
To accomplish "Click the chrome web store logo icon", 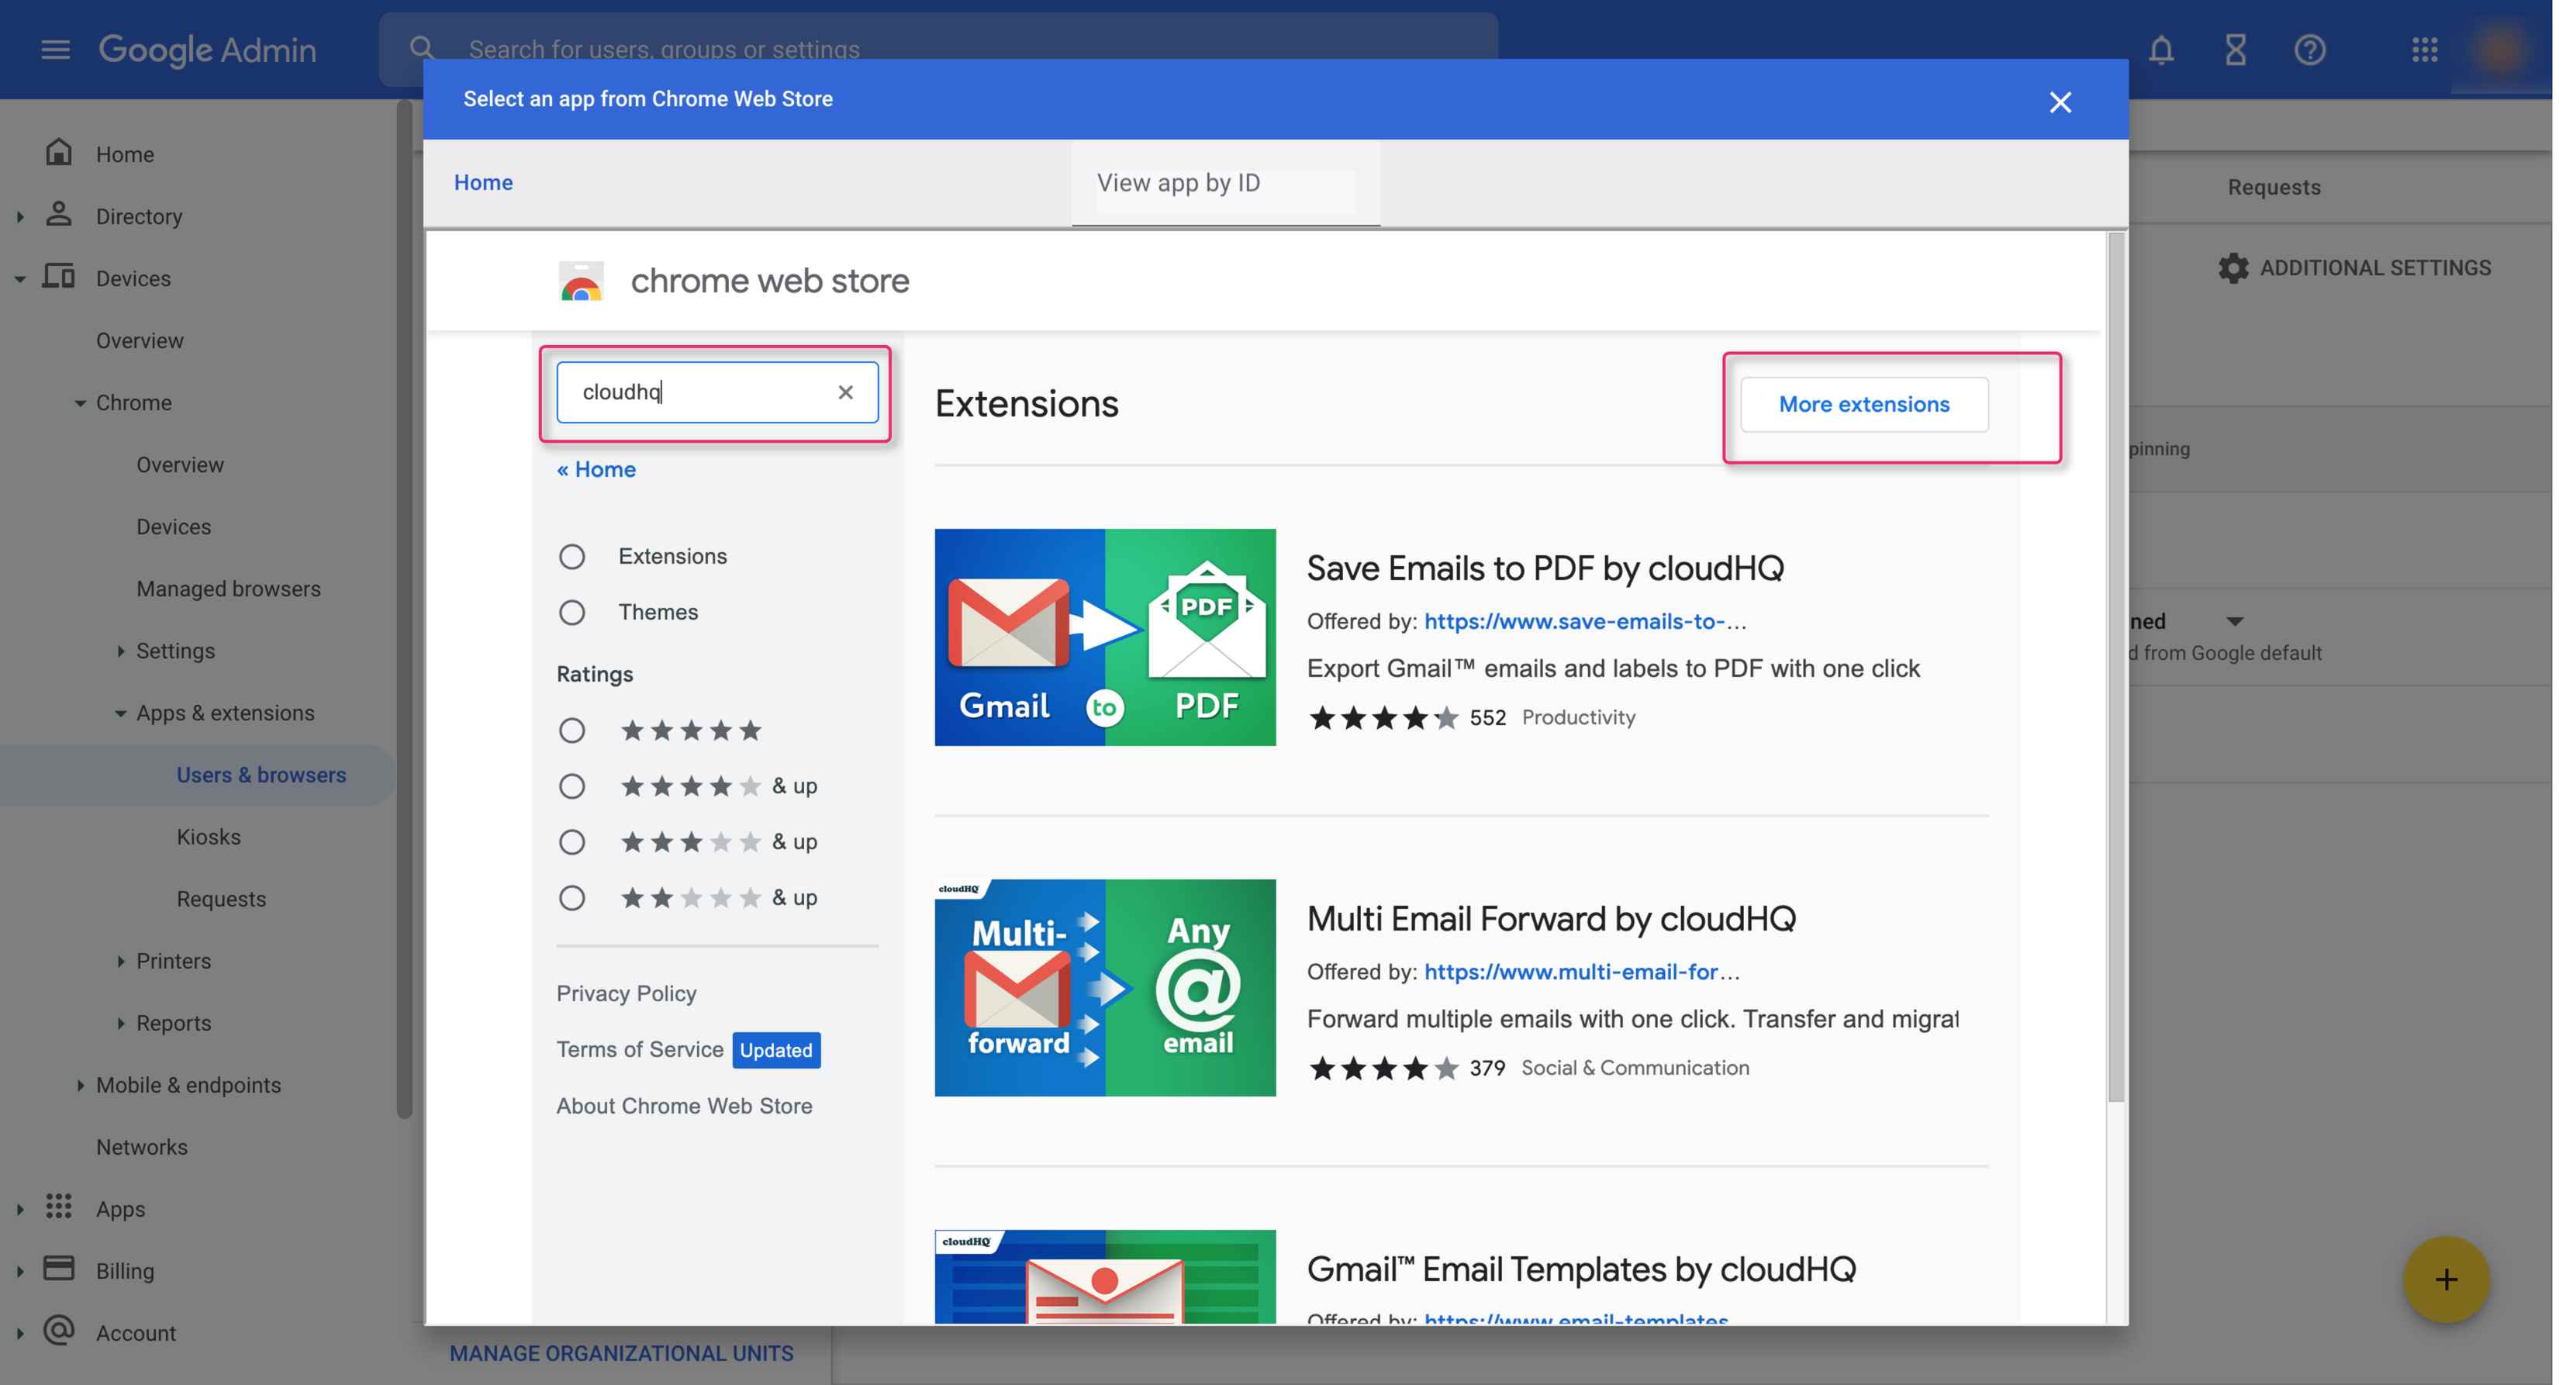I will point(581,282).
